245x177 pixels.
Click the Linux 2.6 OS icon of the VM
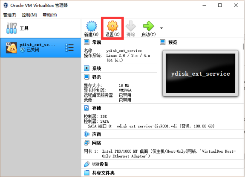(x=11, y=47)
